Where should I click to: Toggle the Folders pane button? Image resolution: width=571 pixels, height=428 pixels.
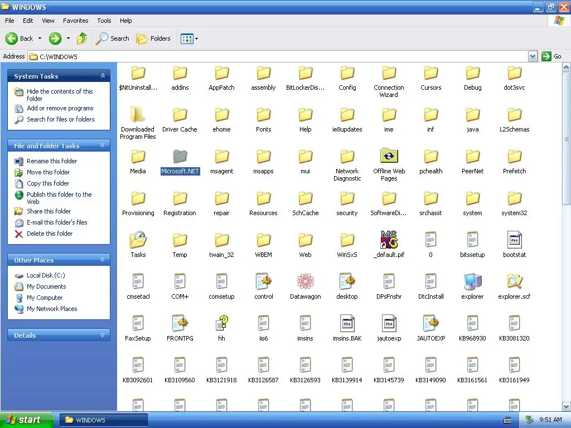153,38
